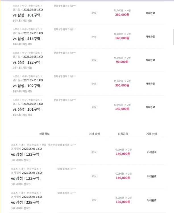
Task: Click the vertical scrollbar on the right edge
Action: coord(173,37)
